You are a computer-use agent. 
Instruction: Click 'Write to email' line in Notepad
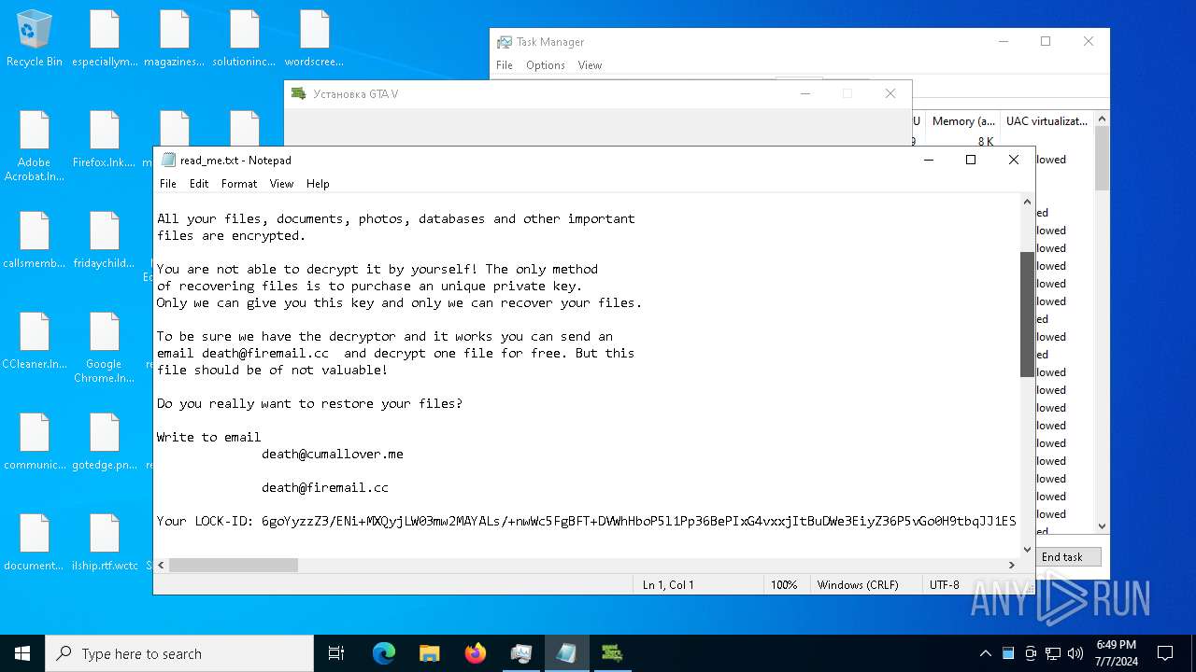pos(208,437)
